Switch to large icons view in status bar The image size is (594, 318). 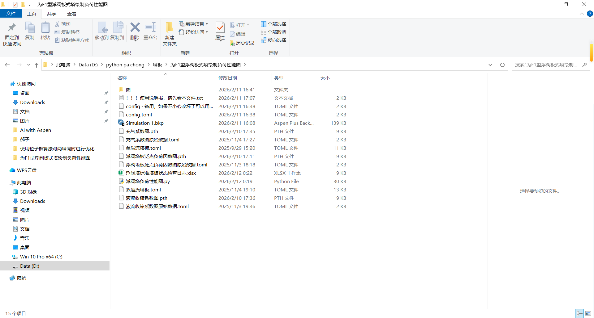click(x=588, y=313)
